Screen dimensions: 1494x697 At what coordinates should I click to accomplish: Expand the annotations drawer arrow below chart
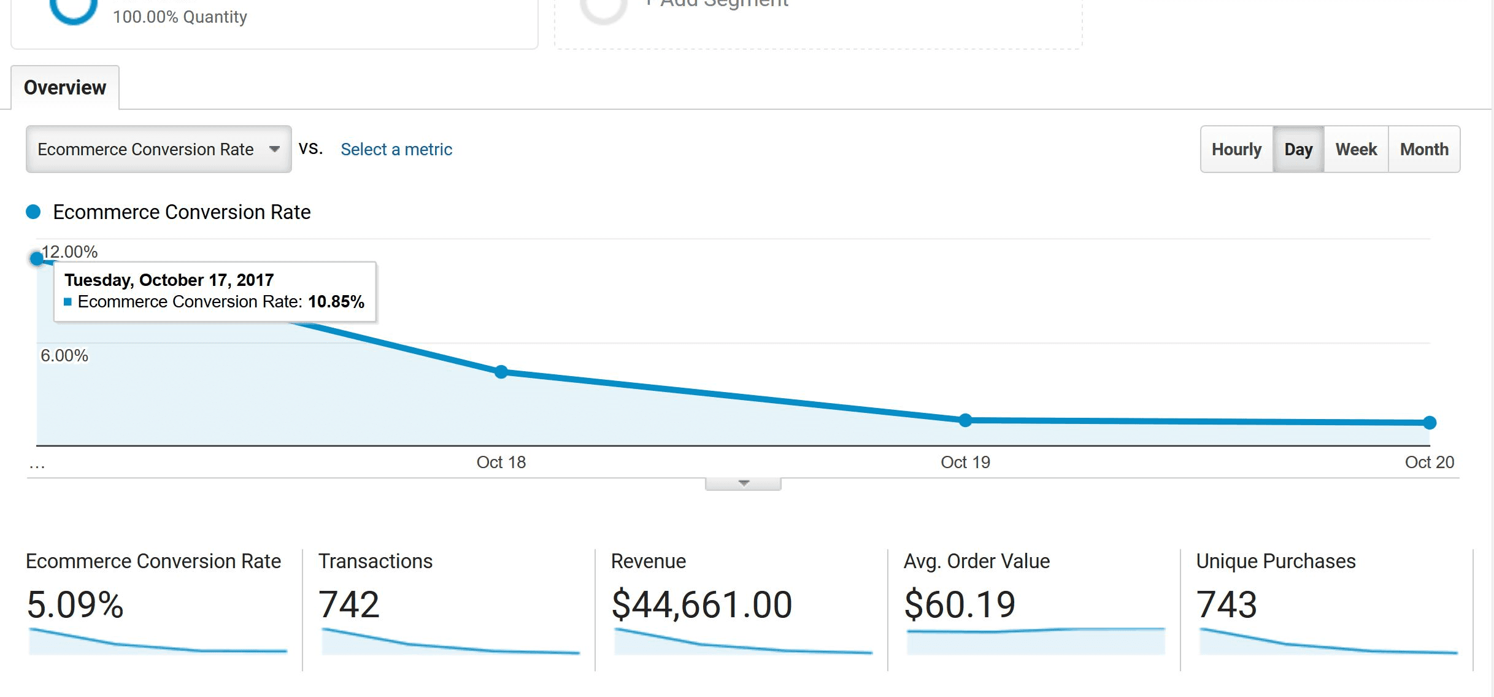click(x=743, y=484)
